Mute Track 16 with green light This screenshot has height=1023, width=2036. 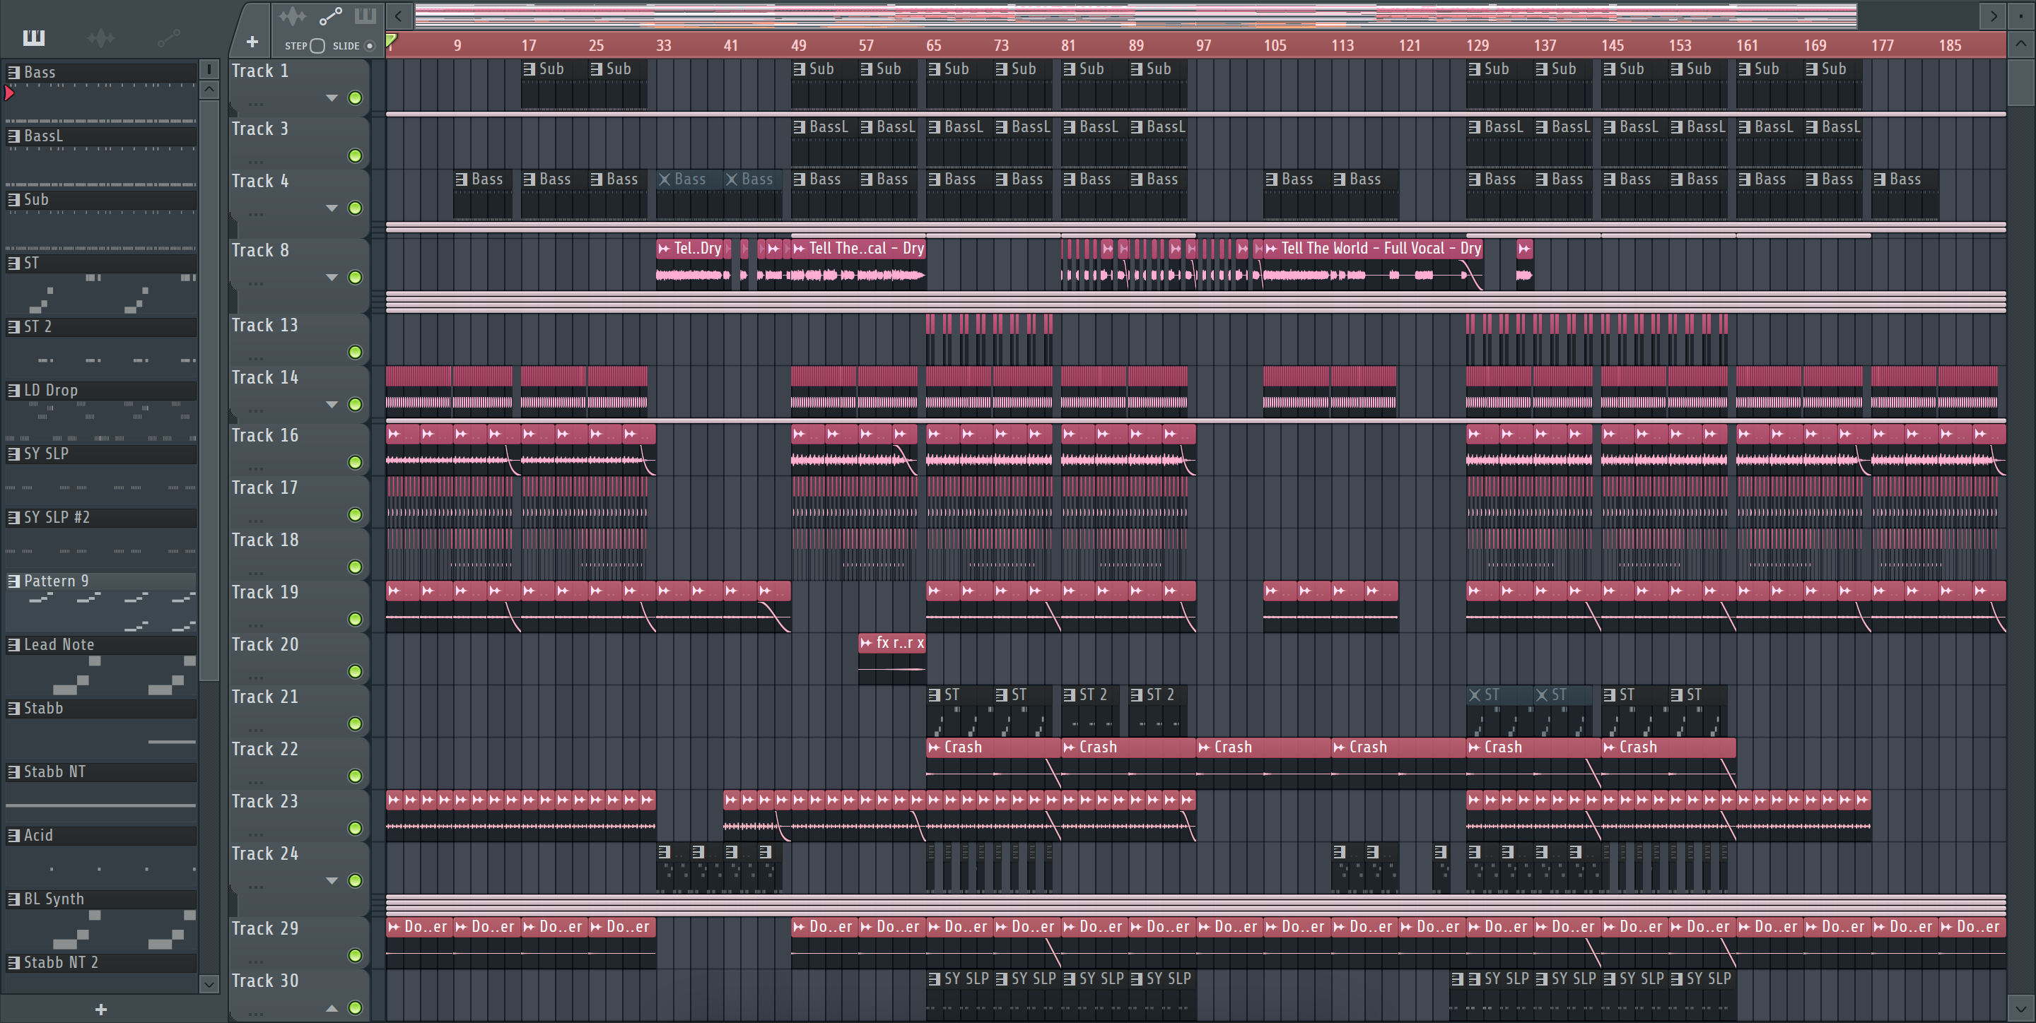(356, 462)
